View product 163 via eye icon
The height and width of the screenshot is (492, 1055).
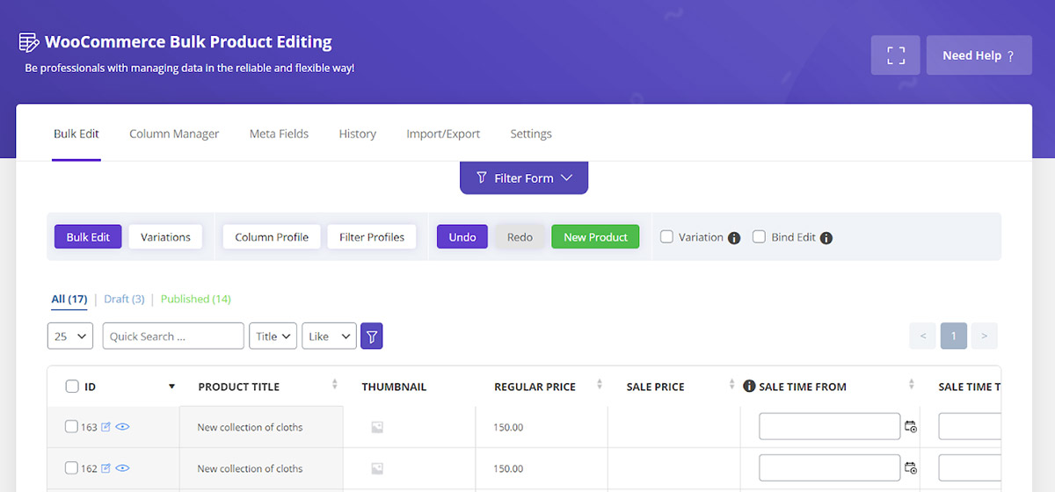coord(123,427)
